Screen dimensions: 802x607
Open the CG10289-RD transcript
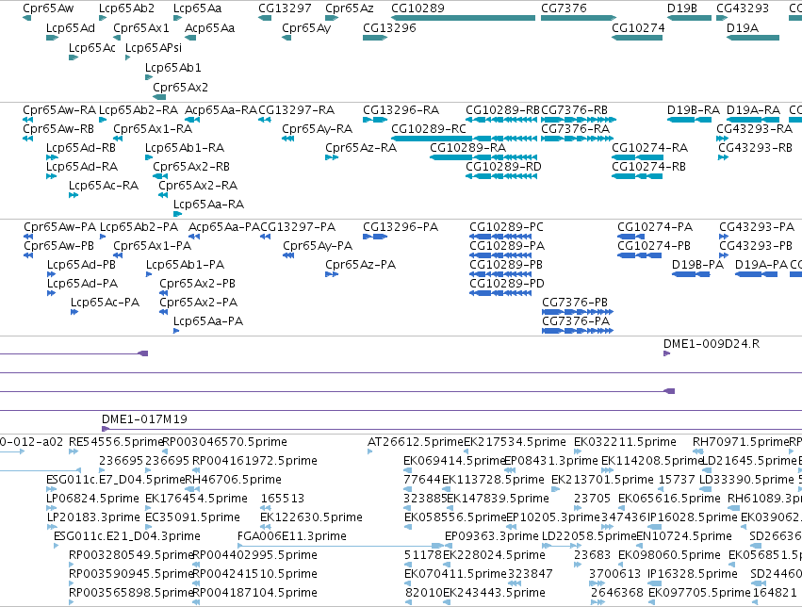pos(501,176)
